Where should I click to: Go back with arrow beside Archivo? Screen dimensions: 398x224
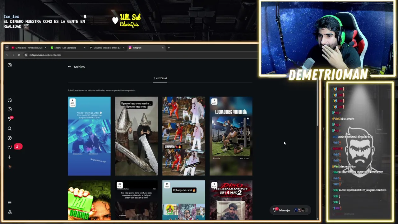[x=69, y=67]
